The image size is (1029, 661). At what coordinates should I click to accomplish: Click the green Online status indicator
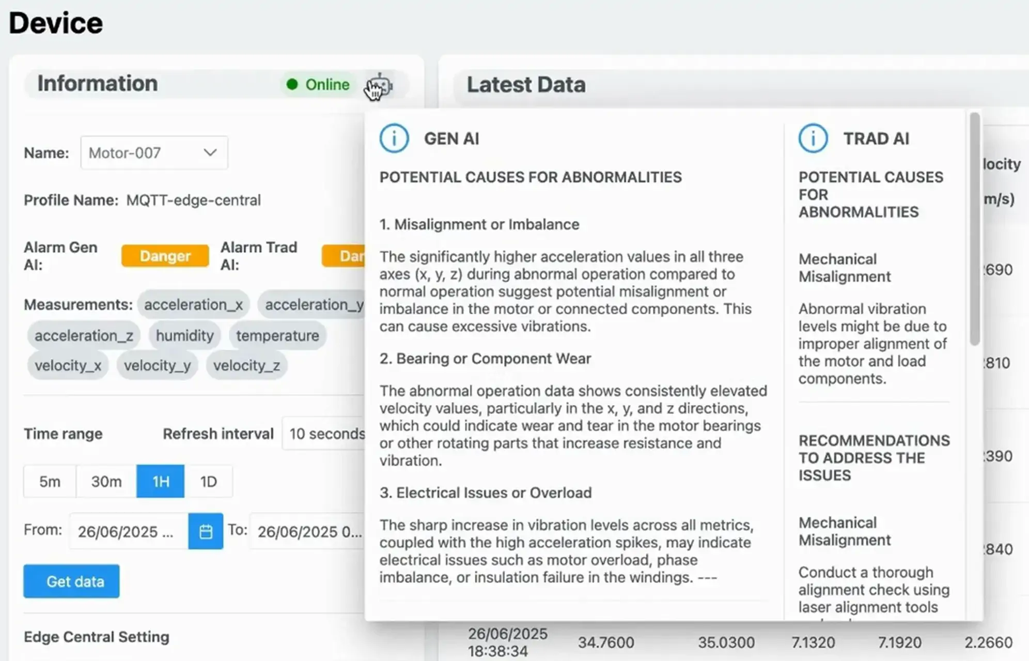318,85
